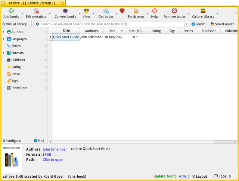239x181 pixels.
Task: Open the search history dropdown
Action: click(x=186, y=24)
